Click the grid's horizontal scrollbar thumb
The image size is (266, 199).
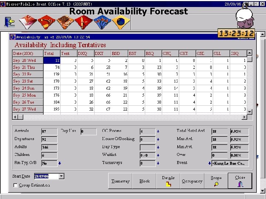tap(21, 117)
